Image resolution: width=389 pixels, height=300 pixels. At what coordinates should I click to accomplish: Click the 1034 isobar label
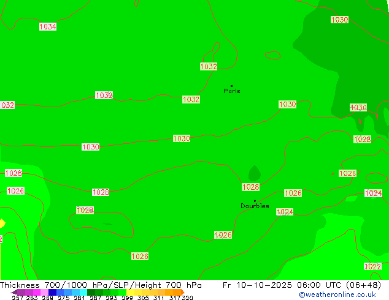pyautogui.click(x=48, y=26)
